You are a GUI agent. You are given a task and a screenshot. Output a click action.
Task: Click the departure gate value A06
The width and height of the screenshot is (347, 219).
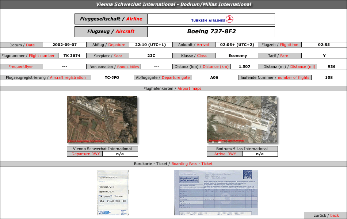click(214, 78)
